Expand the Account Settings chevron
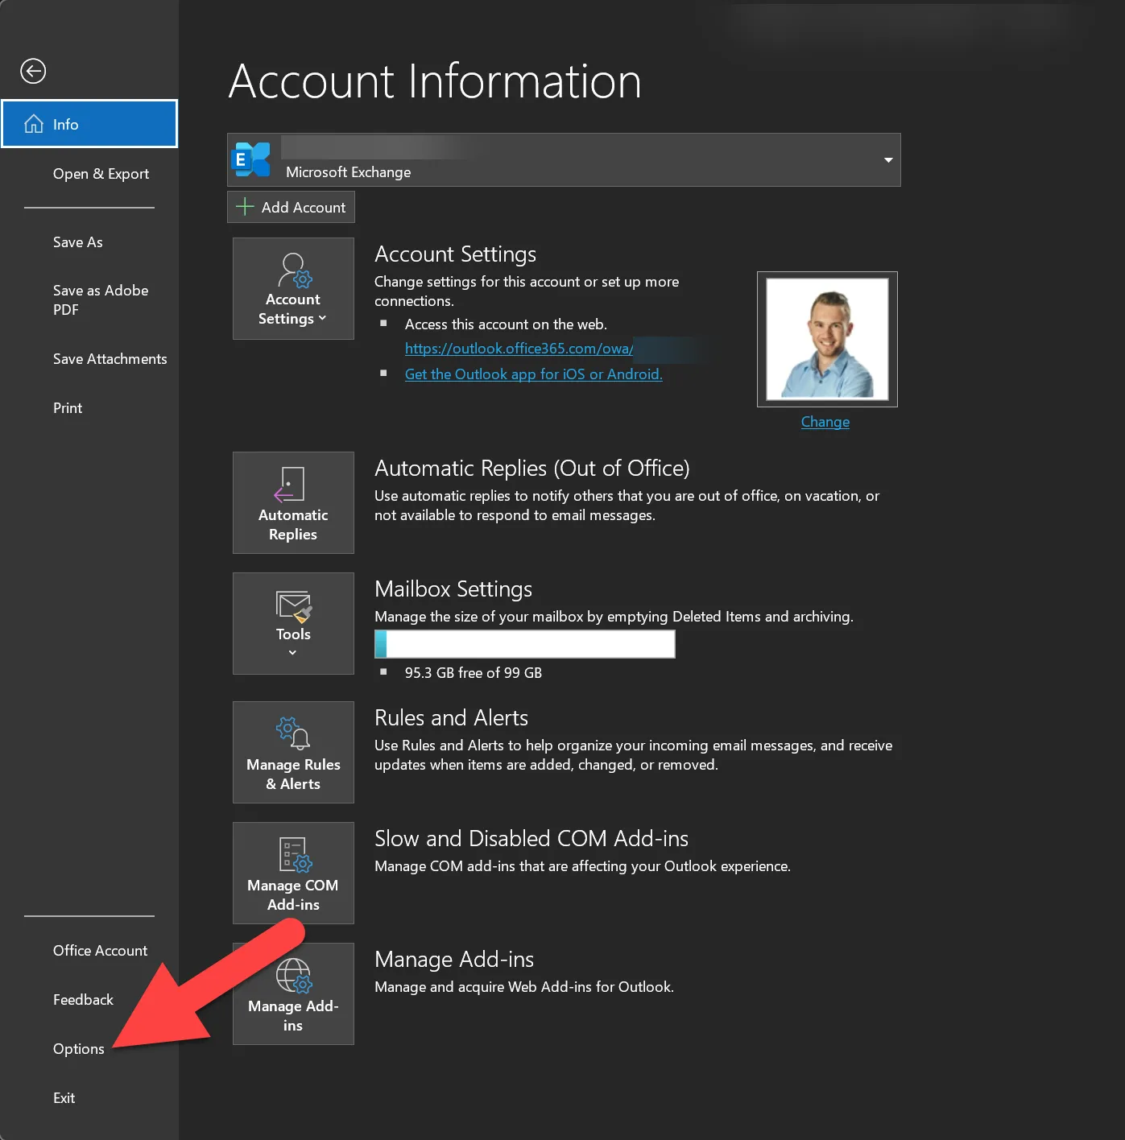 coord(322,318)
